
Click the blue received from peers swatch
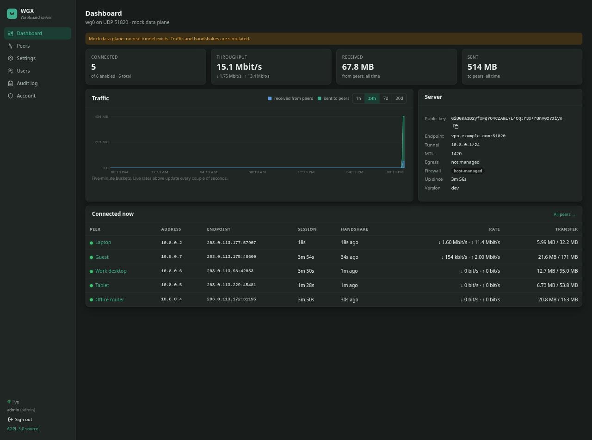click(x=270, y=98)
